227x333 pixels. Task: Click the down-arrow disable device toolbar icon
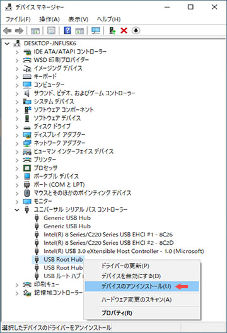point(136,30)
